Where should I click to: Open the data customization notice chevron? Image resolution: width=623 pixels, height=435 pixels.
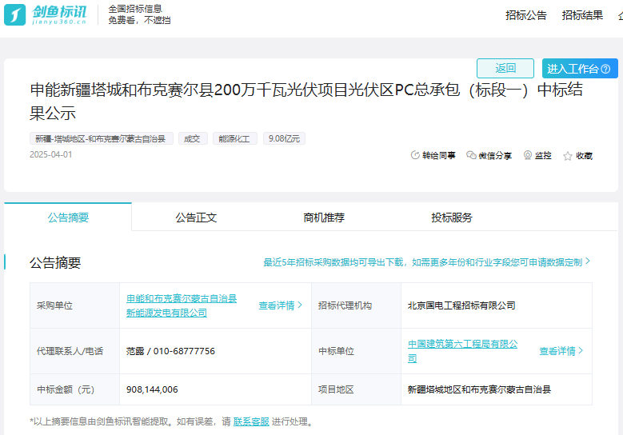[588, 261]
